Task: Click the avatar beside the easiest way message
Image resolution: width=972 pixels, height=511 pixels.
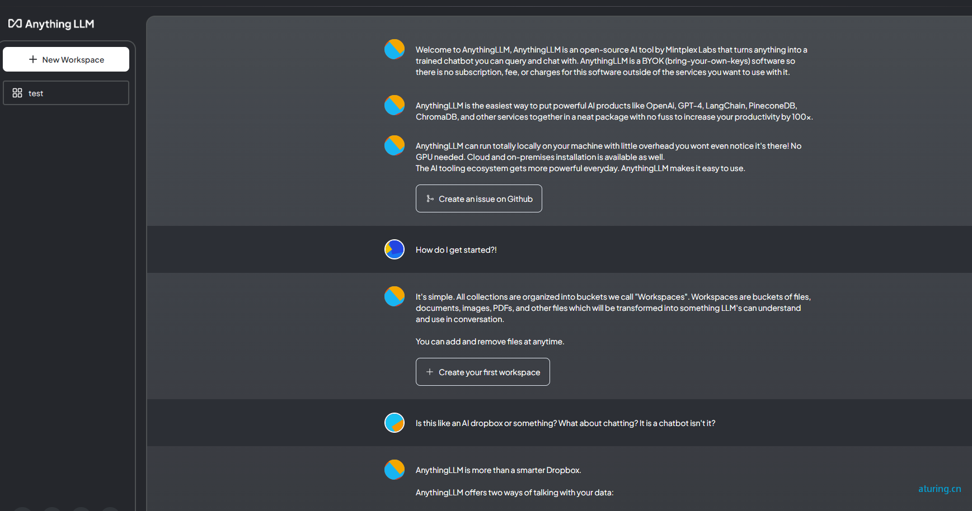Action: [x=395, y=105]
